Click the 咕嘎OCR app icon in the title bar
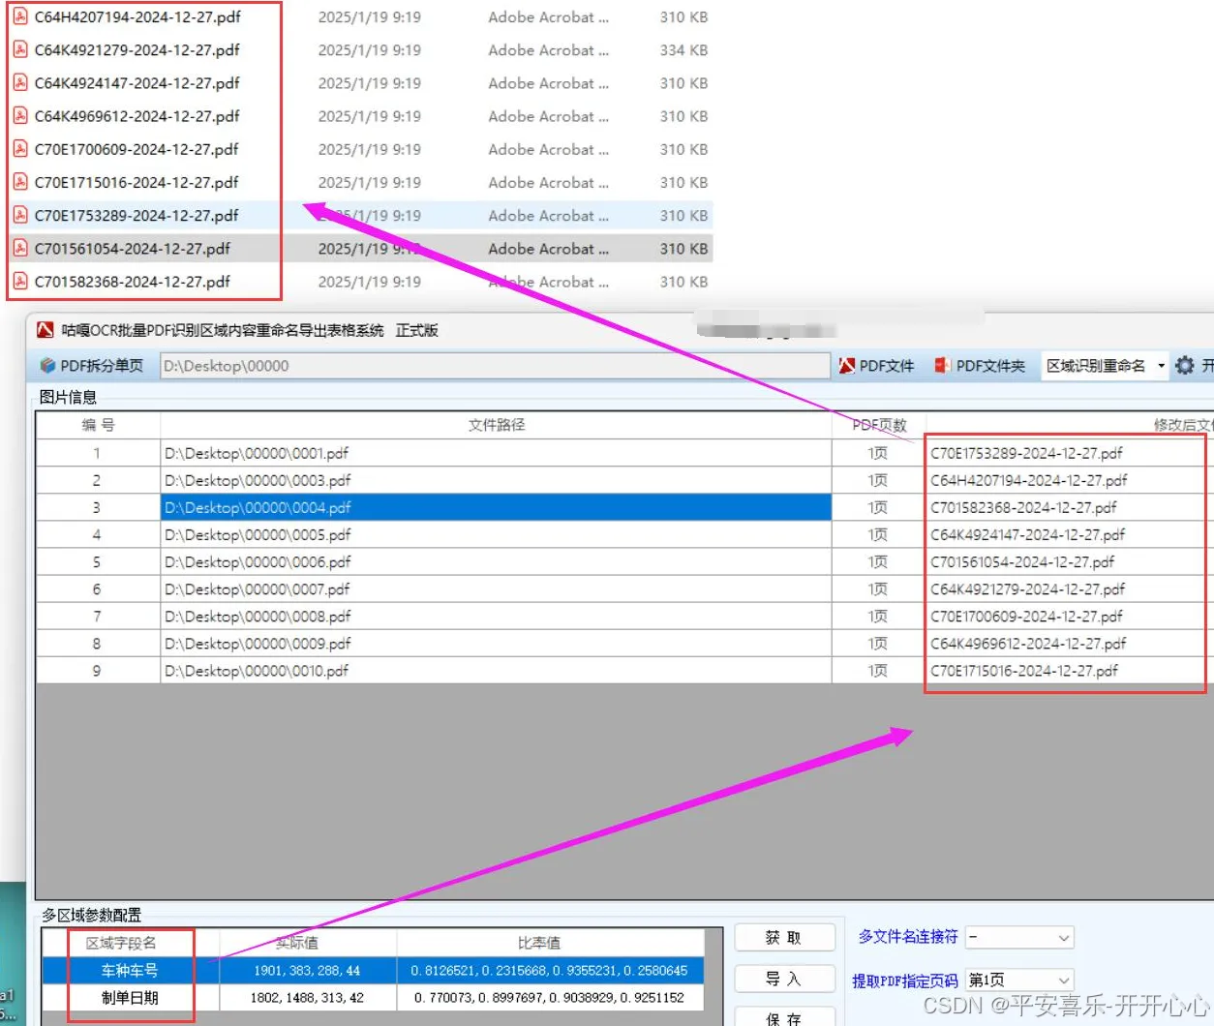This screenshot has height=1026, width=1214. 45,330
